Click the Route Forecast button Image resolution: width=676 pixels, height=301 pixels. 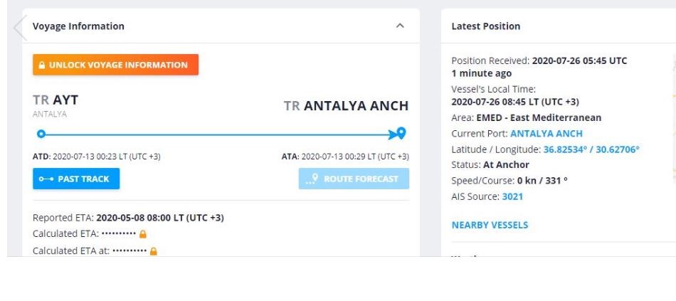click(354, 179)
